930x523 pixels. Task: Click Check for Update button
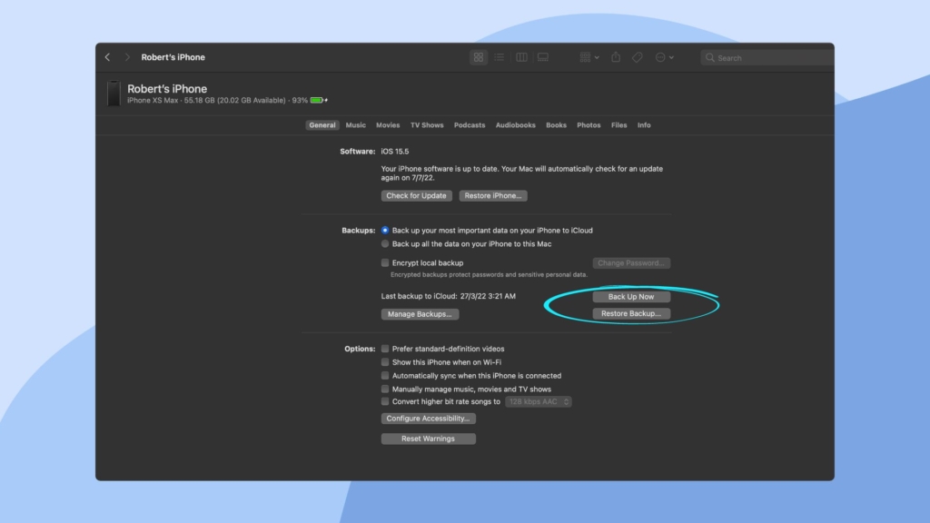416,196
